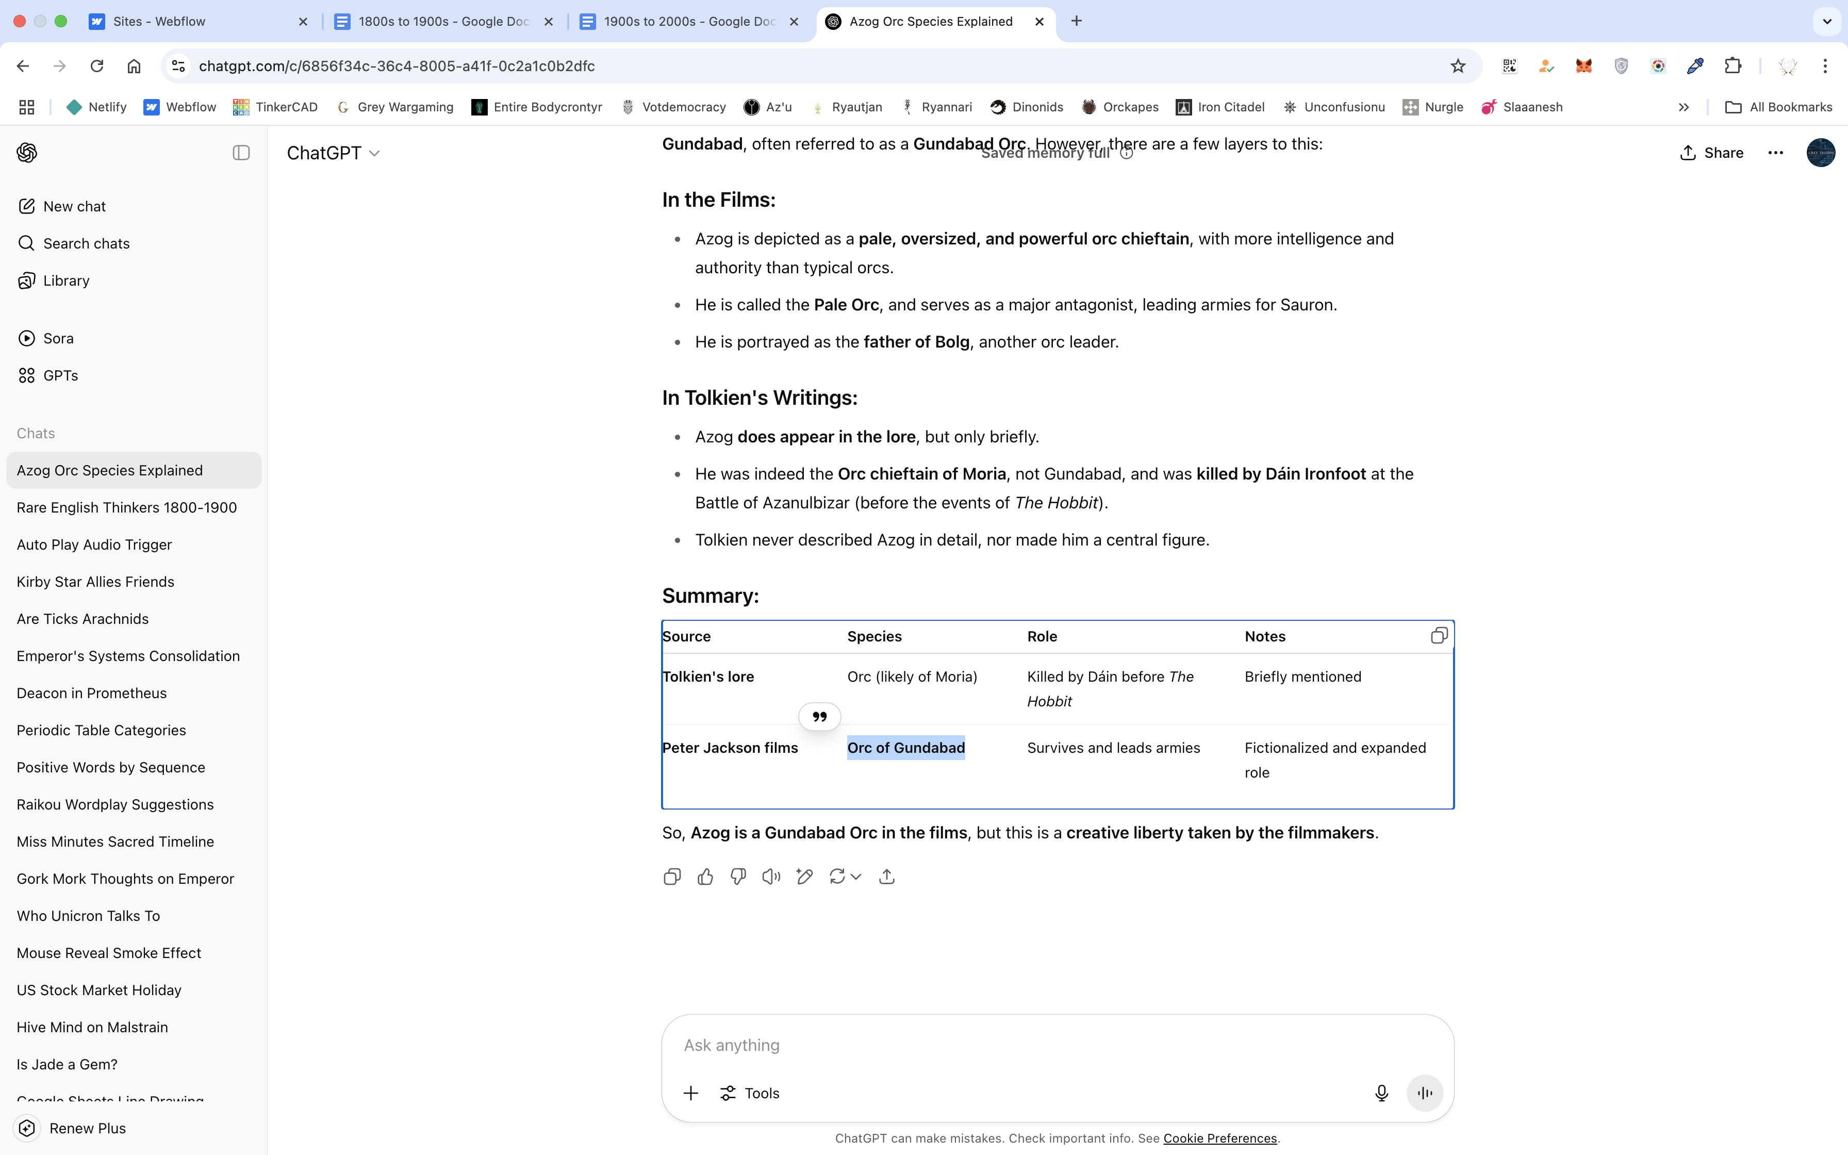Play response with Read aloud icon

pyautogui.click(x=771, y=876)
